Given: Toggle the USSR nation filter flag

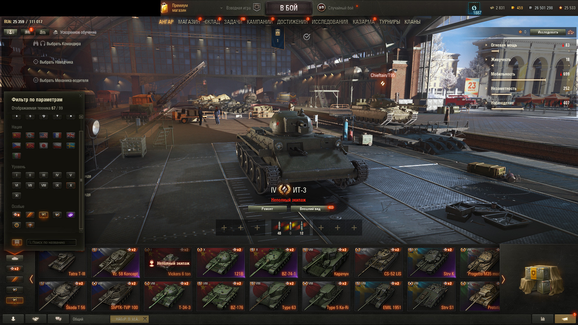Looking at the screenshot, I should 17,135.
